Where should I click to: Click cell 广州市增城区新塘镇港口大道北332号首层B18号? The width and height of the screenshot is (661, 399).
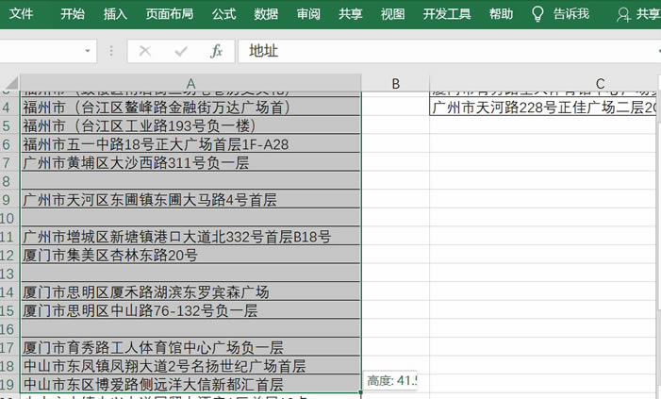pyautogui.click(x=190, y=237)
